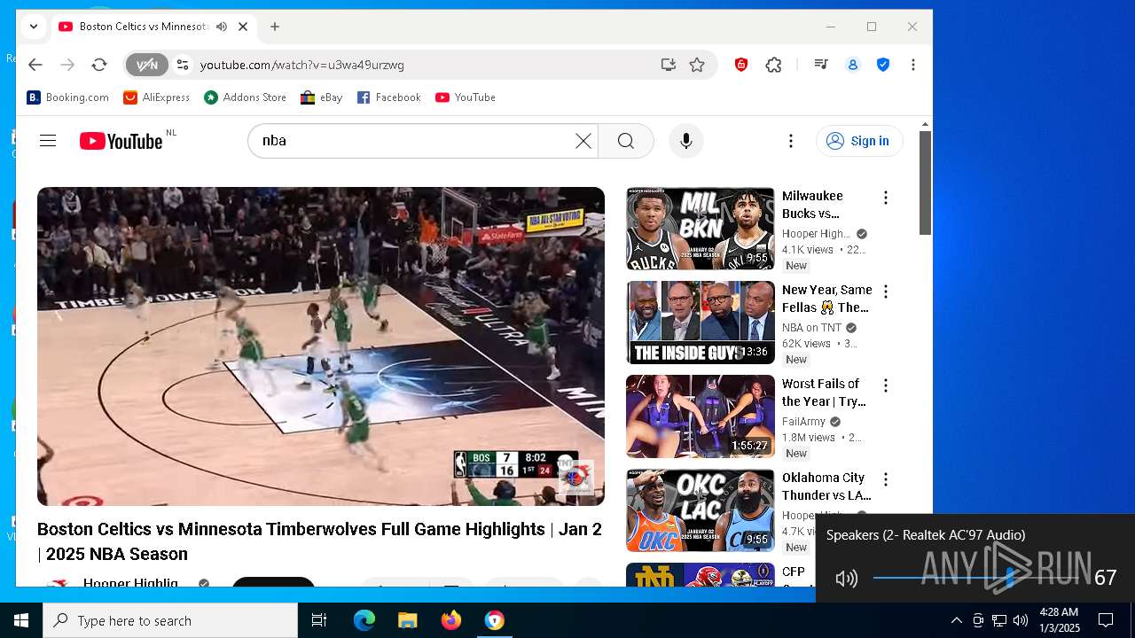
Task: Pause the Celtics vs Timberwolves video player
Action: pos(321,346)
